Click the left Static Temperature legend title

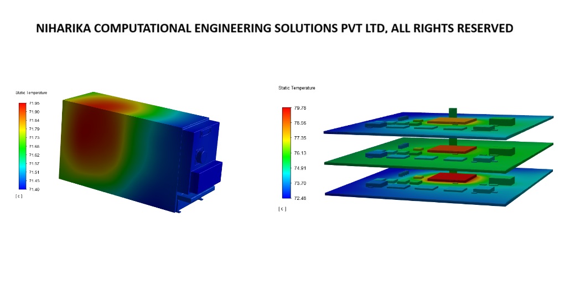[31, 93]
